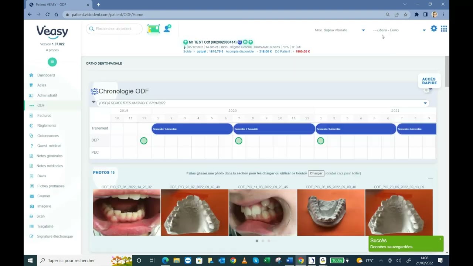Screen dimensions: 473x266
Task: Click the Administratif sidebar icon
Action: pos(31,95)
